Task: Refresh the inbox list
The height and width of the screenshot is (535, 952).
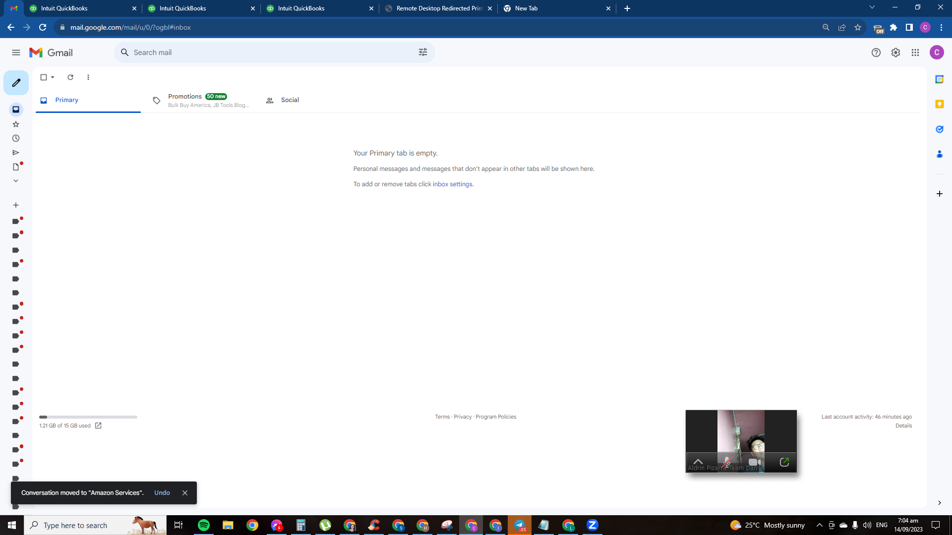Action: (70, 77)
